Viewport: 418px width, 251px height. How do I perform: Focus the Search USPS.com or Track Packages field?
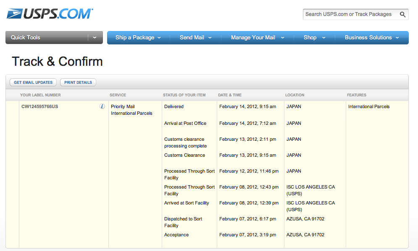[356, 14]
